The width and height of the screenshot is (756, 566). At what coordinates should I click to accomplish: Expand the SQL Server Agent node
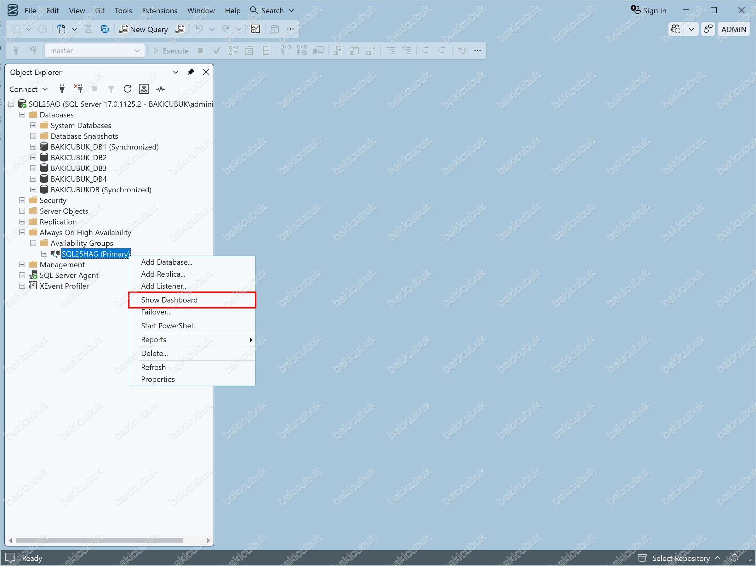click(22, 275)
